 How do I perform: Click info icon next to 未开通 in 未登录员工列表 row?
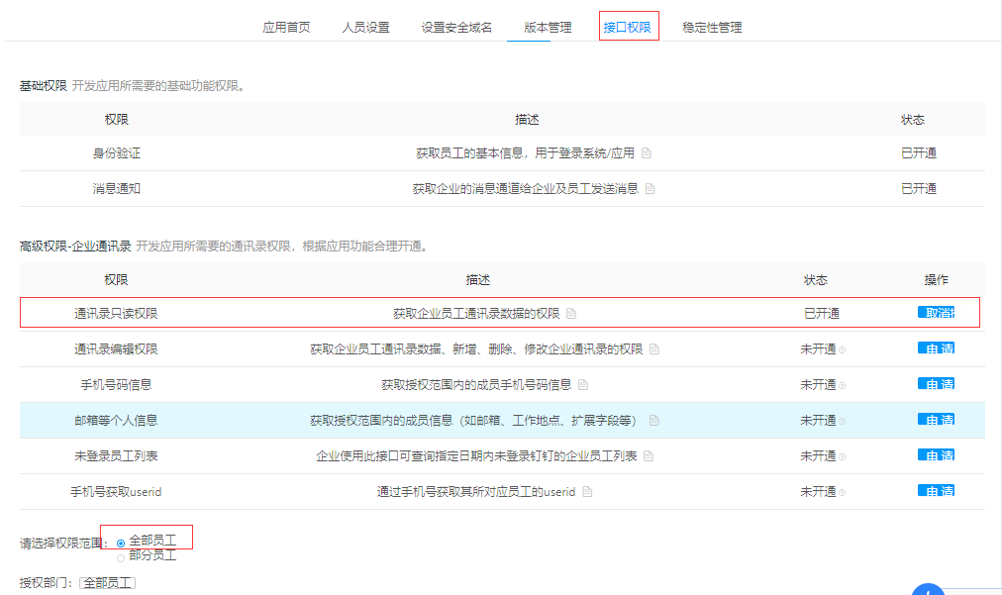coord(843,457)
